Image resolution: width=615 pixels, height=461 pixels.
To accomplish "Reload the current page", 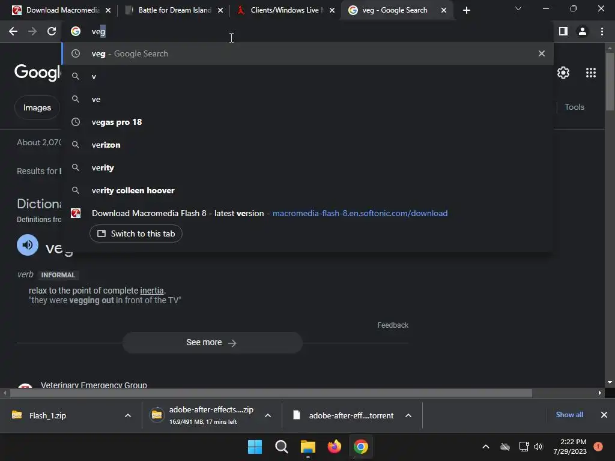I will pyautogui.click(x=52, y=31).
